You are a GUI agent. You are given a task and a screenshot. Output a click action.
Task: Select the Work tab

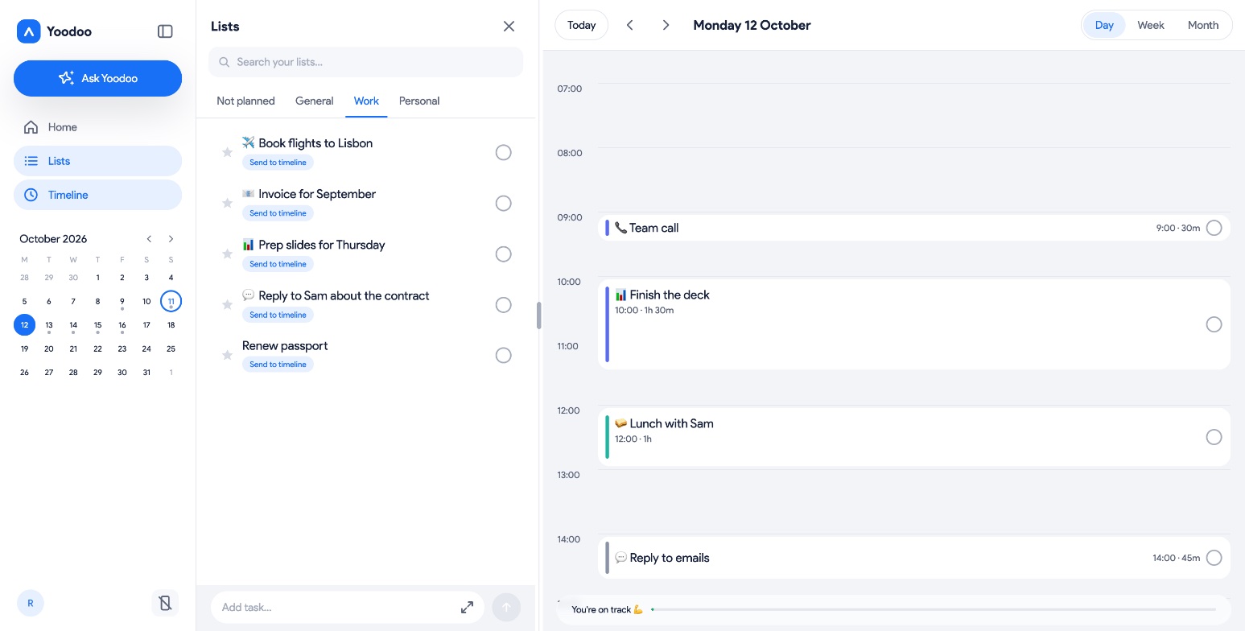tap(366, 101)
